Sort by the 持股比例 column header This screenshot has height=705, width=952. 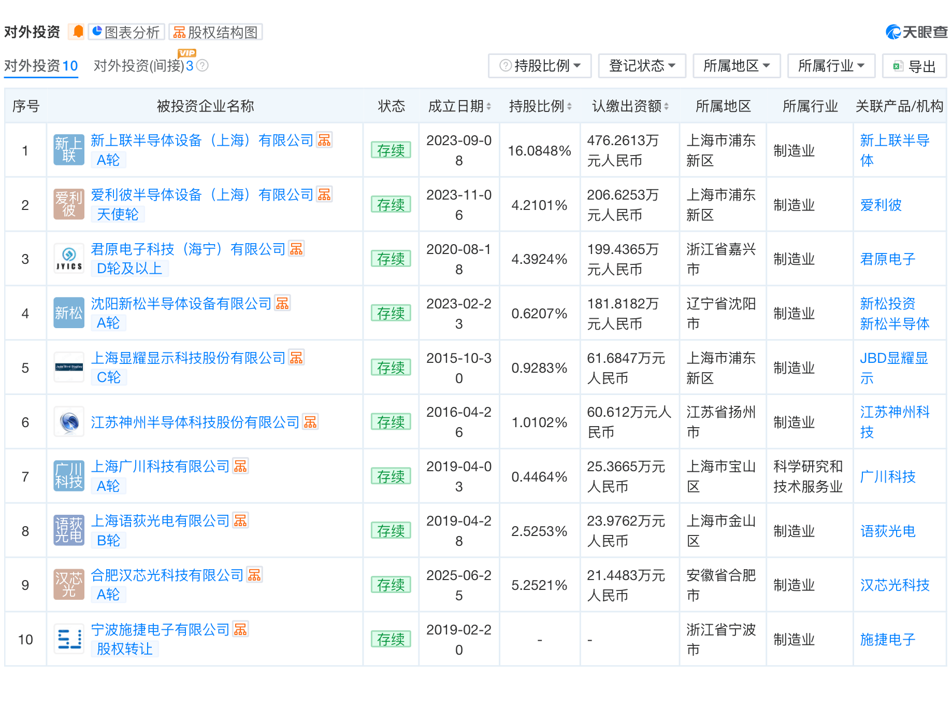540,106
